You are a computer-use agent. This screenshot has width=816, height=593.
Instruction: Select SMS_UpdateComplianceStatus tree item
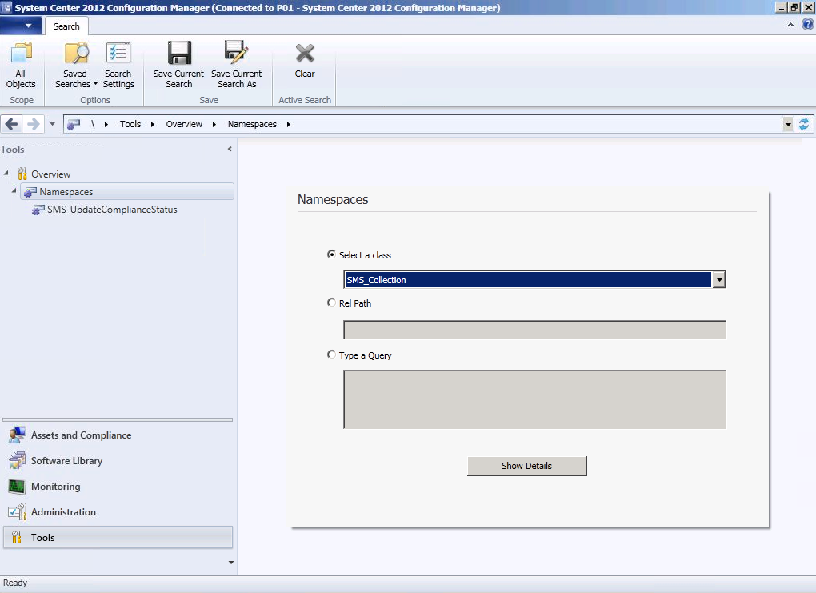point(112,210)
